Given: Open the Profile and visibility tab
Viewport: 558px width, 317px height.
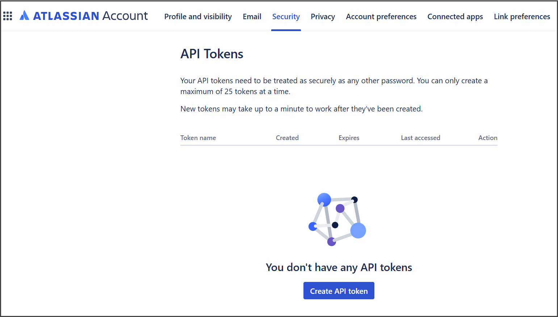Looking at the screenshot, I should tap(198, 17).
